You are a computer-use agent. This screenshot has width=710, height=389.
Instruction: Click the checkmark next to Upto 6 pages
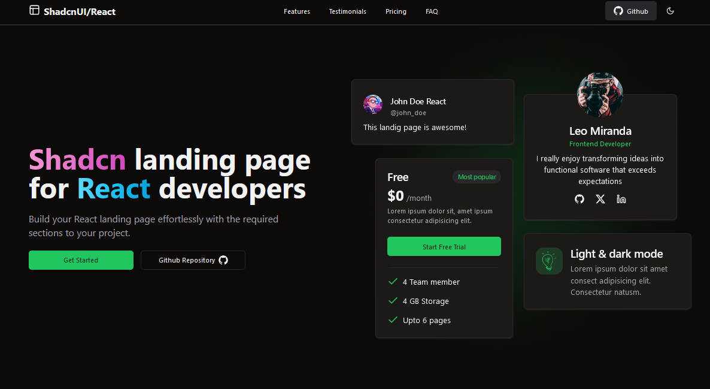(x=393, y=319)
